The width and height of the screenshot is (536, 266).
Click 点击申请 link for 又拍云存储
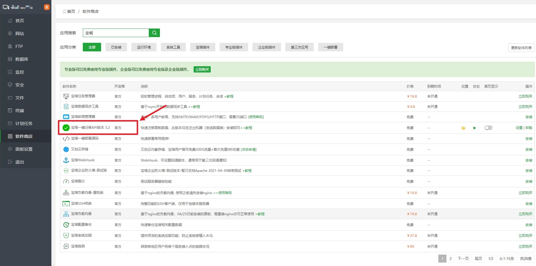(248, 150)
